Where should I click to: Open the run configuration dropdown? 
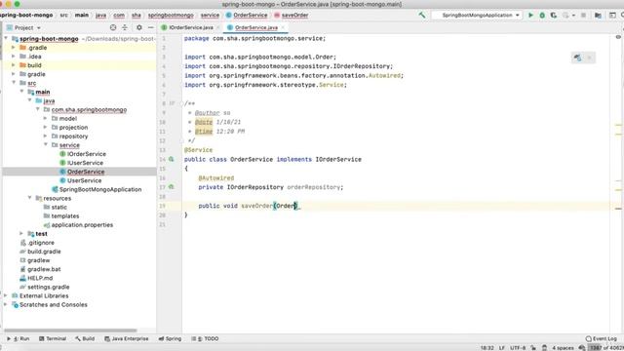(477, 16)
